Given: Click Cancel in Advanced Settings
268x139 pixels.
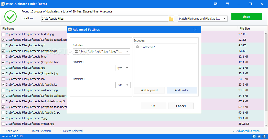Looking at the screenshot, I should pos(181,106).
